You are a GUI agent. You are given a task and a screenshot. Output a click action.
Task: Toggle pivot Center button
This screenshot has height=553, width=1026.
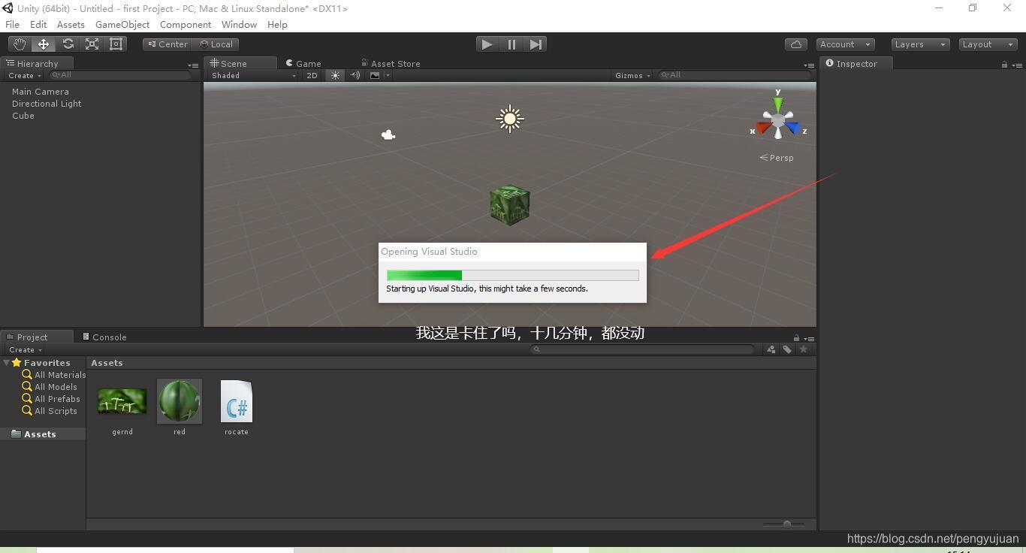pyautogui.click(x=167, y=44)
